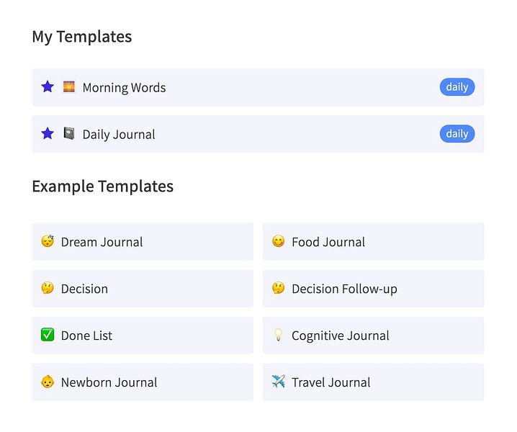Click the notebook icon beside Daily Journal
The image size is (517, 432).
(x=68, y=134)
